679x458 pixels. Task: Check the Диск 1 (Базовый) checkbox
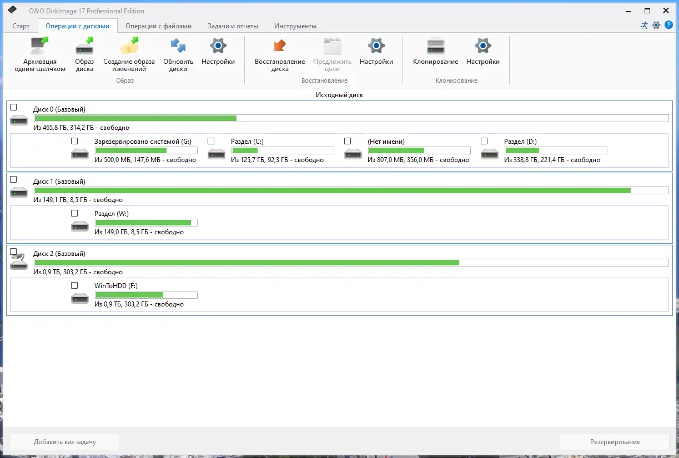[x=13, y=179]
